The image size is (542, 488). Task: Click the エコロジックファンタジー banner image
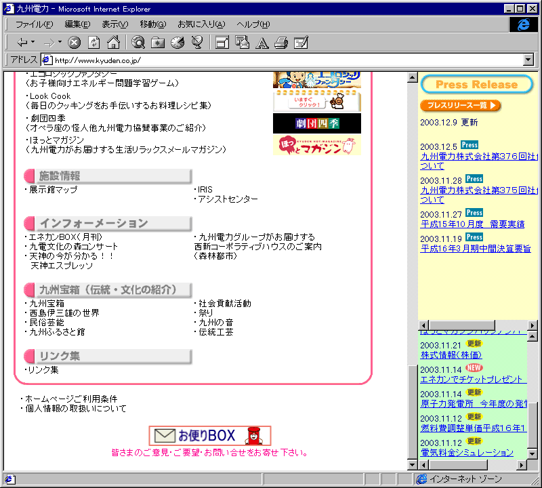pos(317,80)
